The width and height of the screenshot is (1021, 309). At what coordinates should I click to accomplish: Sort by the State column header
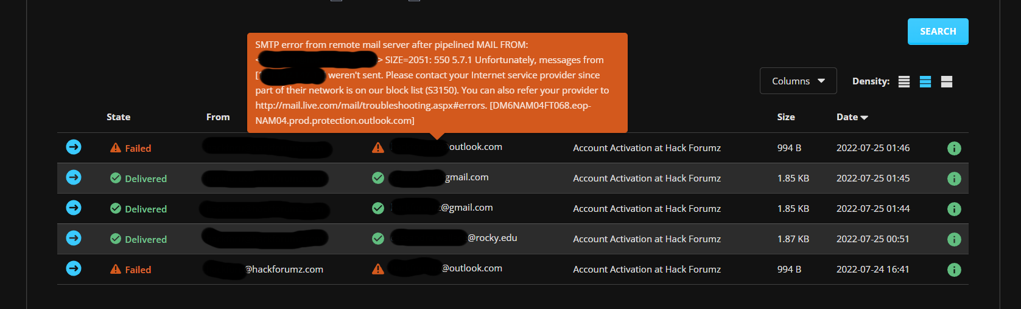click(x=118, y=117)
